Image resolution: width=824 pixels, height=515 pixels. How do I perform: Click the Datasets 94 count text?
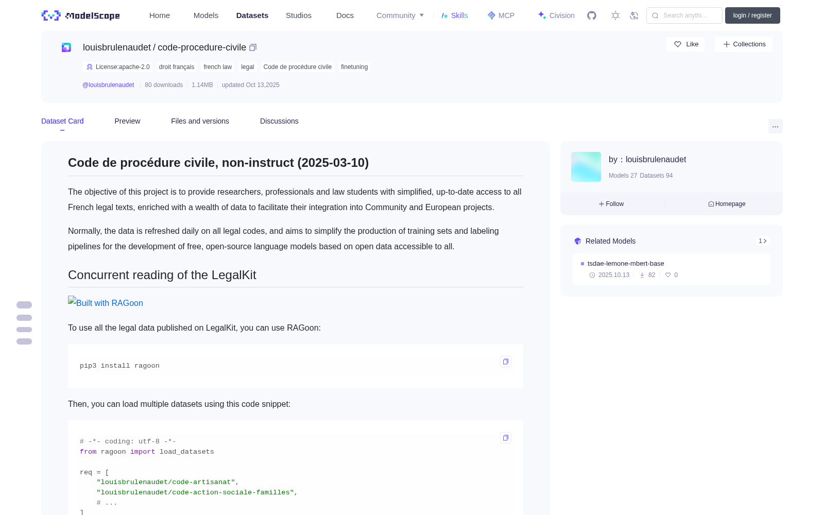tap(656, 176)
